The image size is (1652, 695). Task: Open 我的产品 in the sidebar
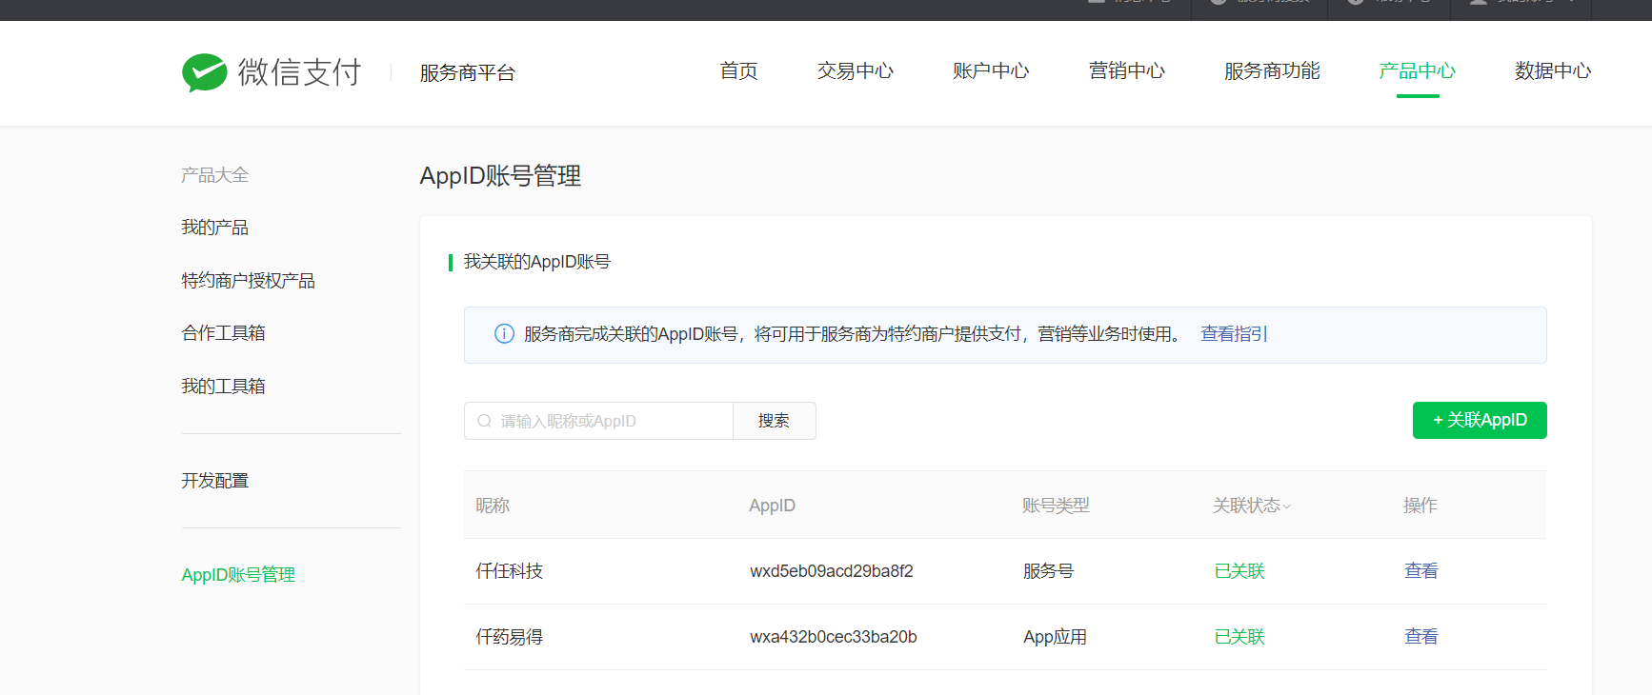coord(214,228)
